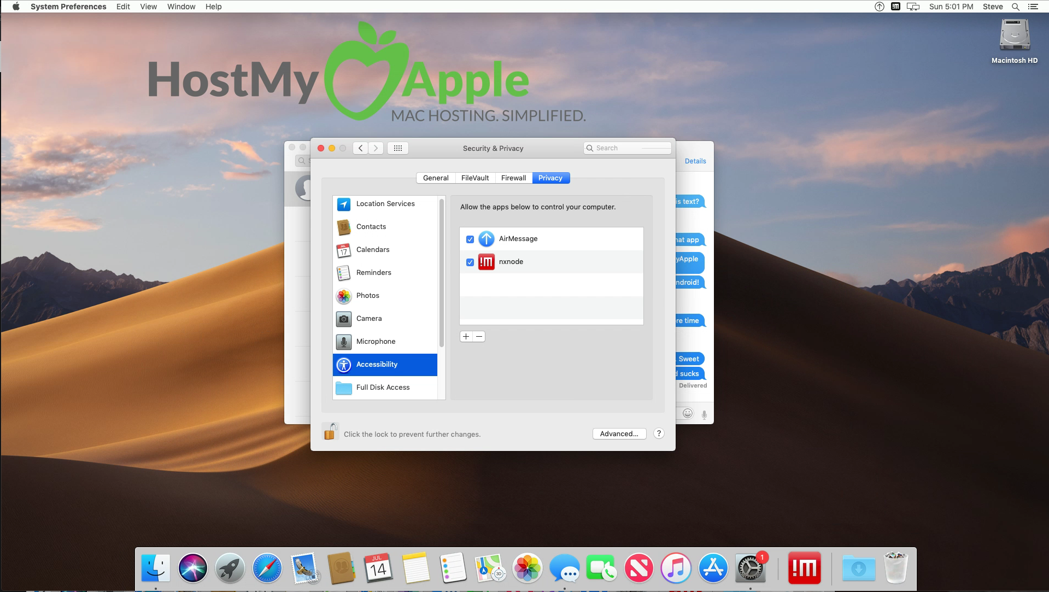Open the Help menu
The height and width of the screenshot is (592, 1049).
(x=213, y=7)
